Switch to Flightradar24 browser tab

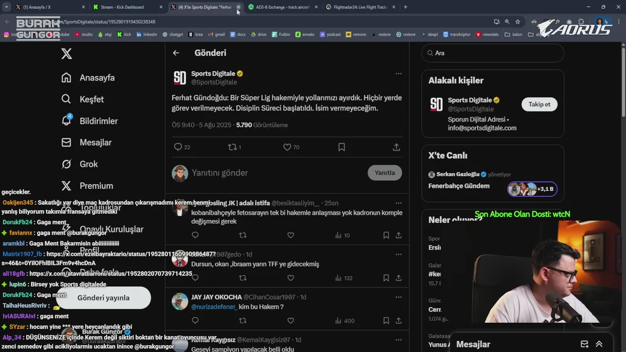click(360, 7)
